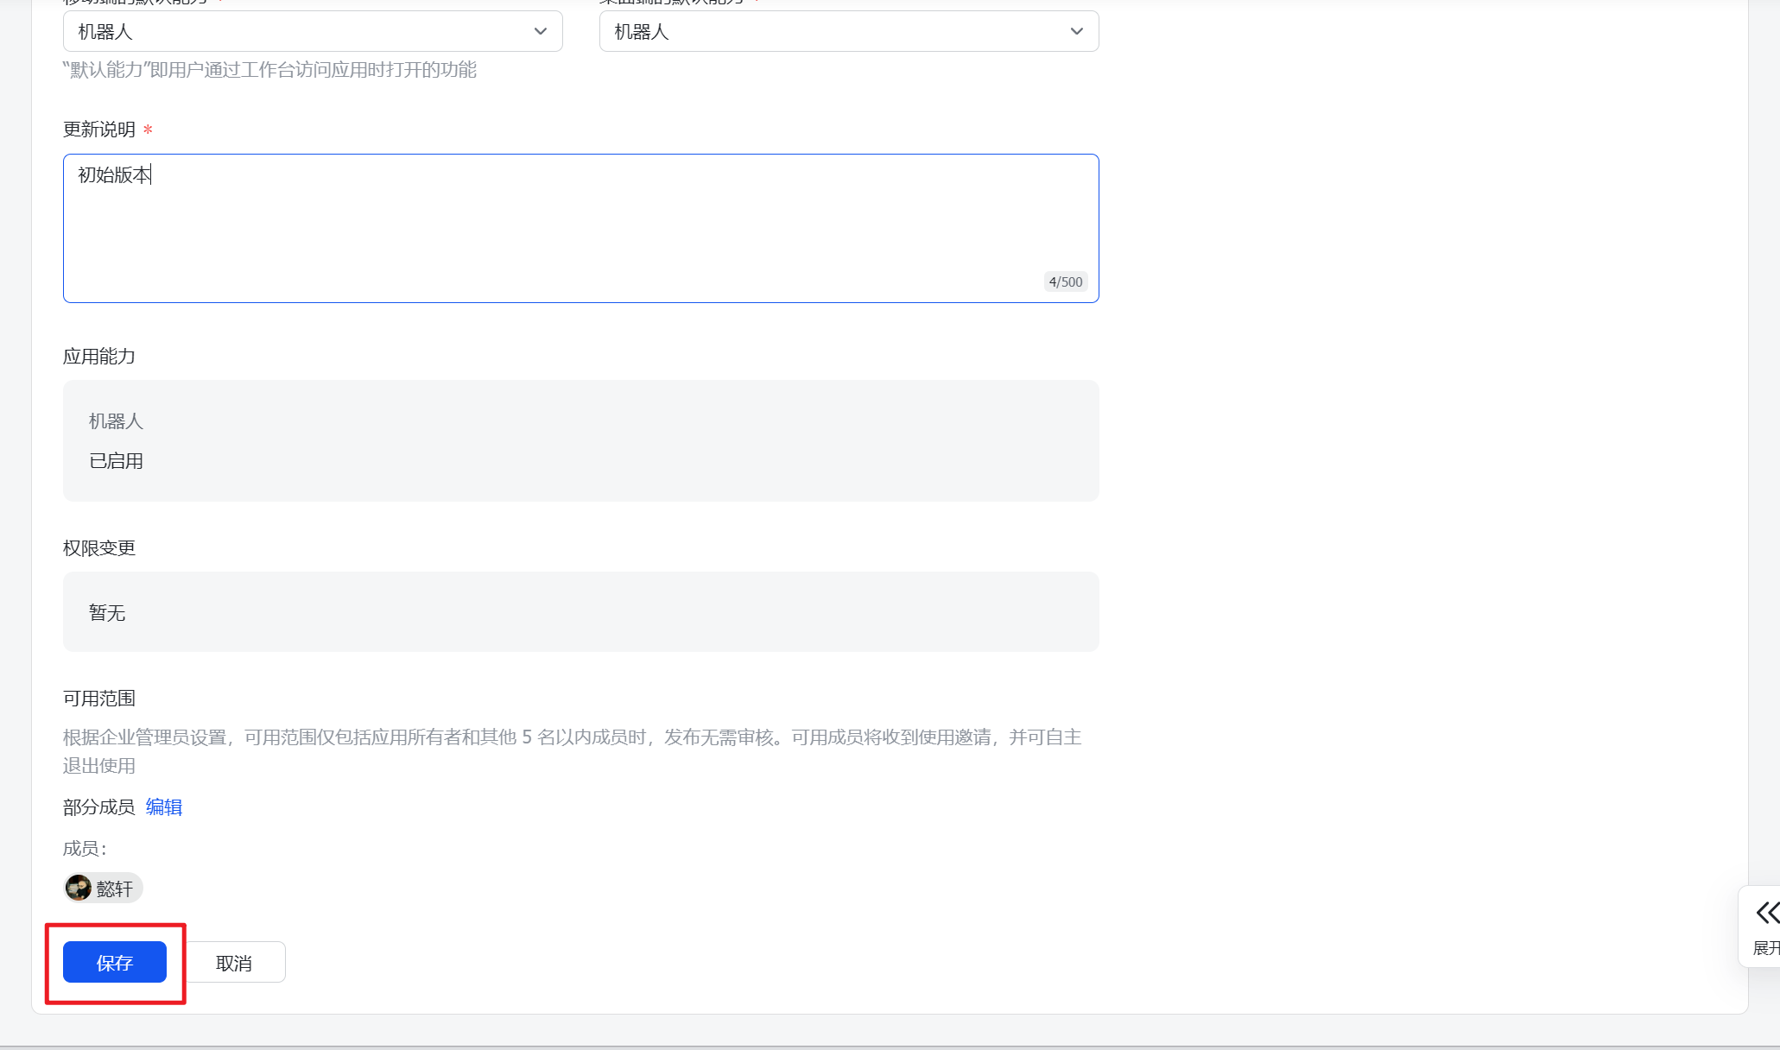Image resolution: width=1780 pixels, height=1050 pixels.
Task: Click the 部分成员 label text
Action: point(98,807)
